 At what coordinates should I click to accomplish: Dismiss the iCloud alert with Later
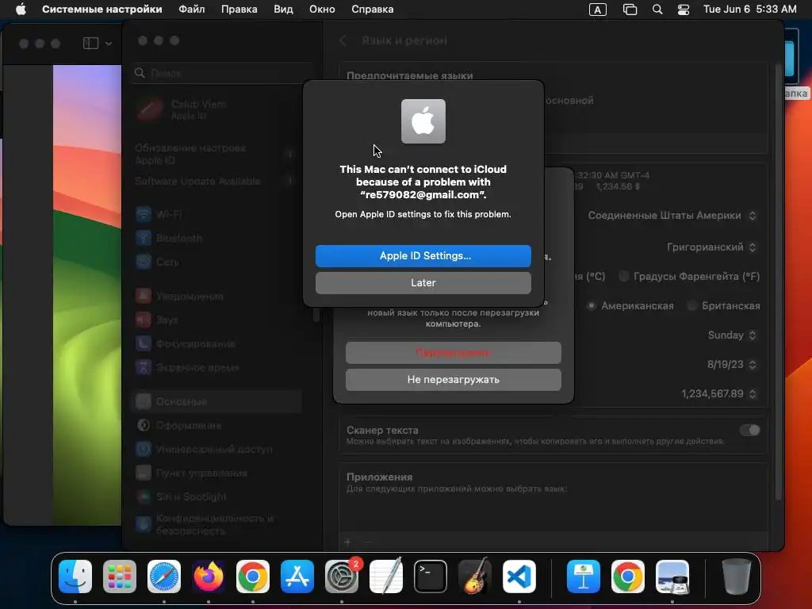(x=423, y=283)
